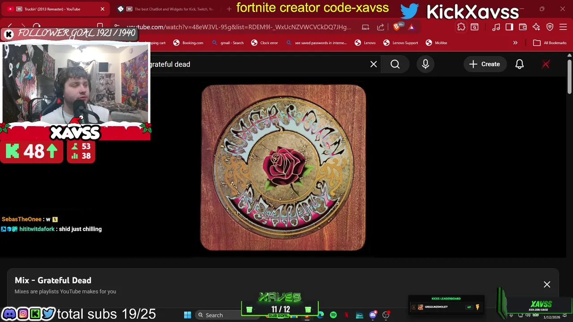Viewport: 573px width, 322px height.
Task: Open the Brave Wallet icon
Action: [523, 27]
